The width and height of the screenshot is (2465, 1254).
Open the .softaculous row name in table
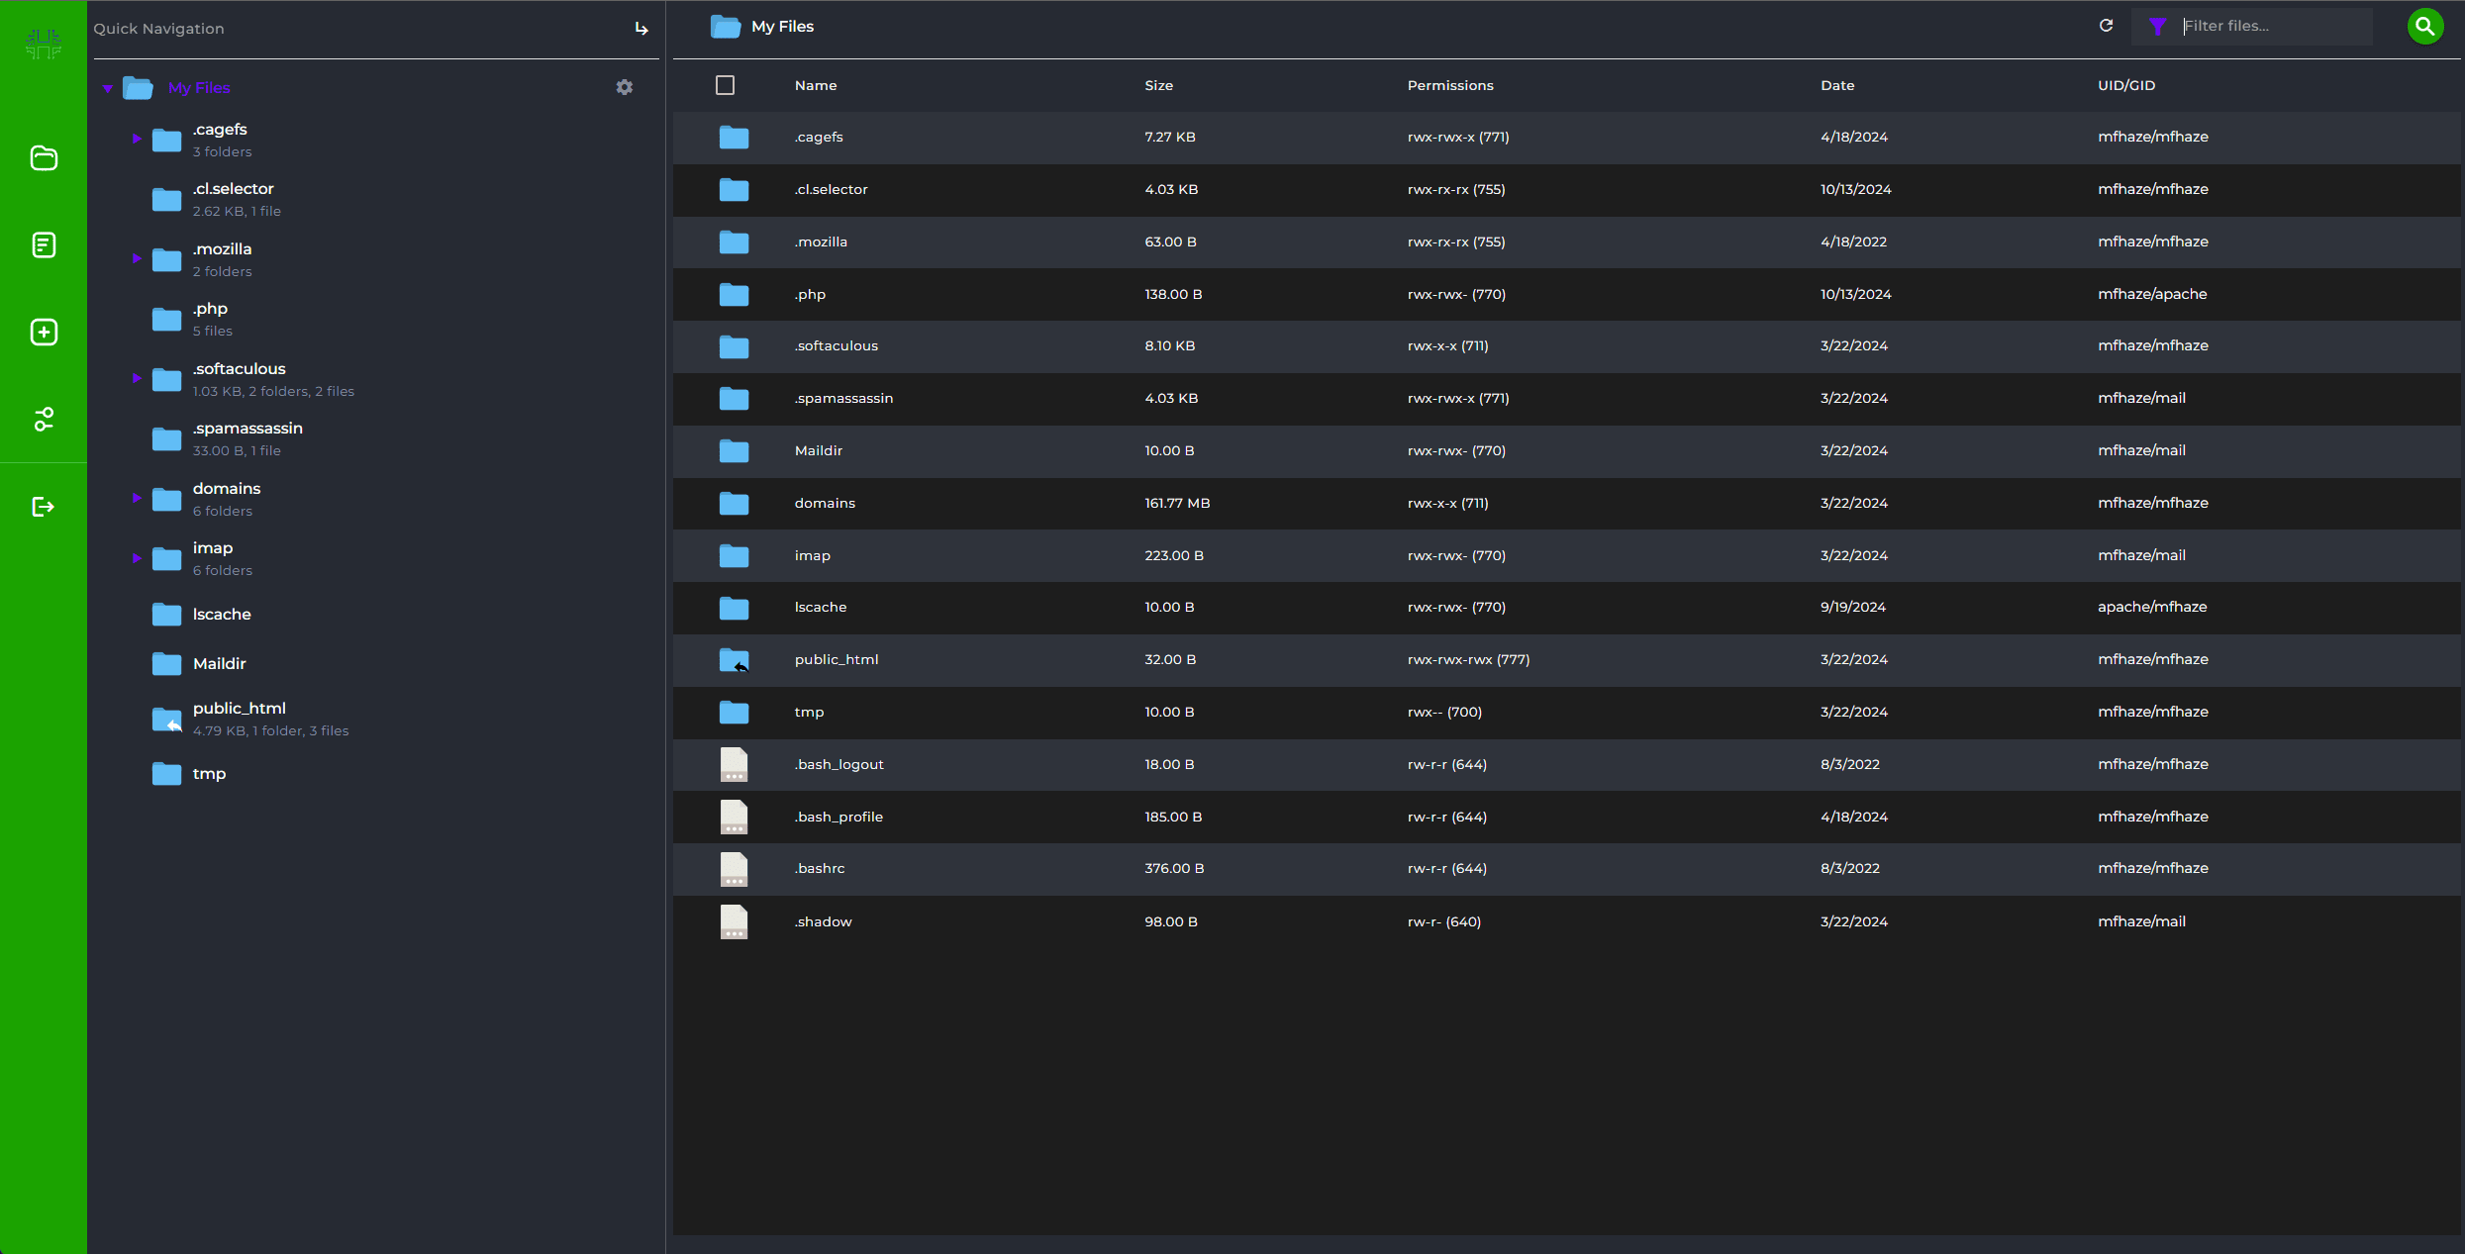click(837, 346)
